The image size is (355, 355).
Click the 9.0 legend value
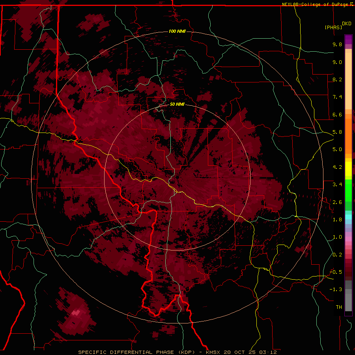337,62
